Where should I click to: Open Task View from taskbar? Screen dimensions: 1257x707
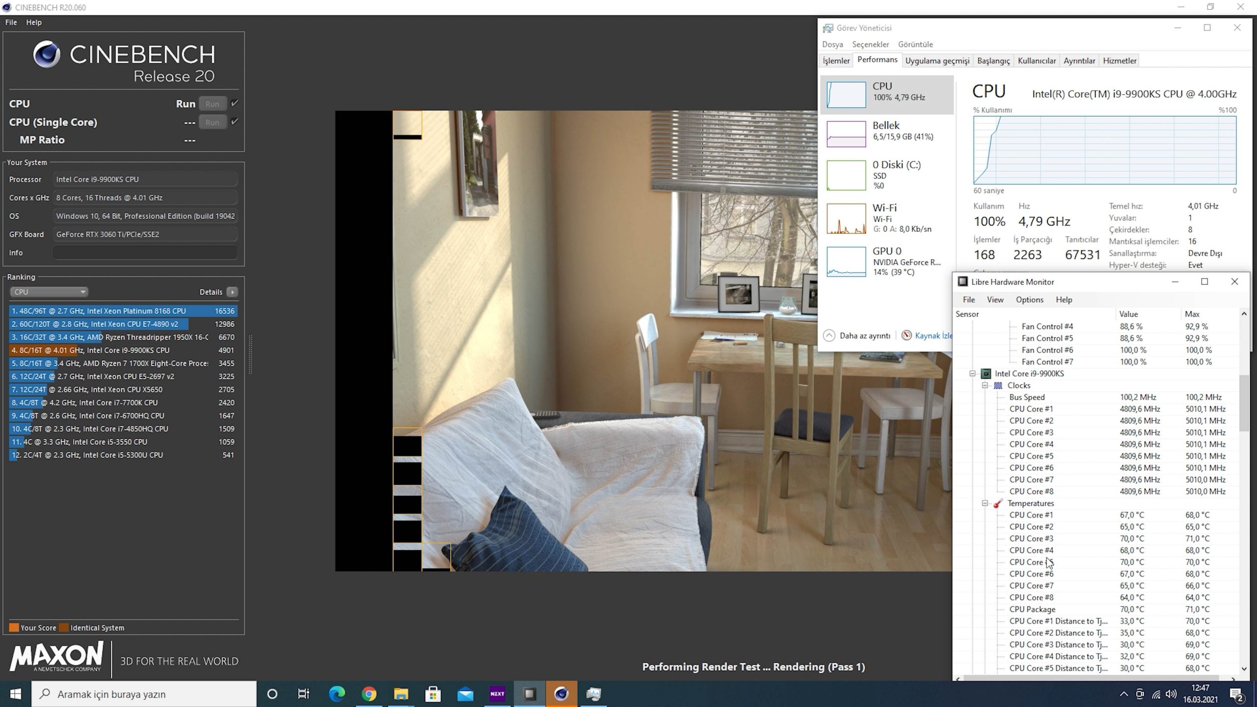point(303,694)
